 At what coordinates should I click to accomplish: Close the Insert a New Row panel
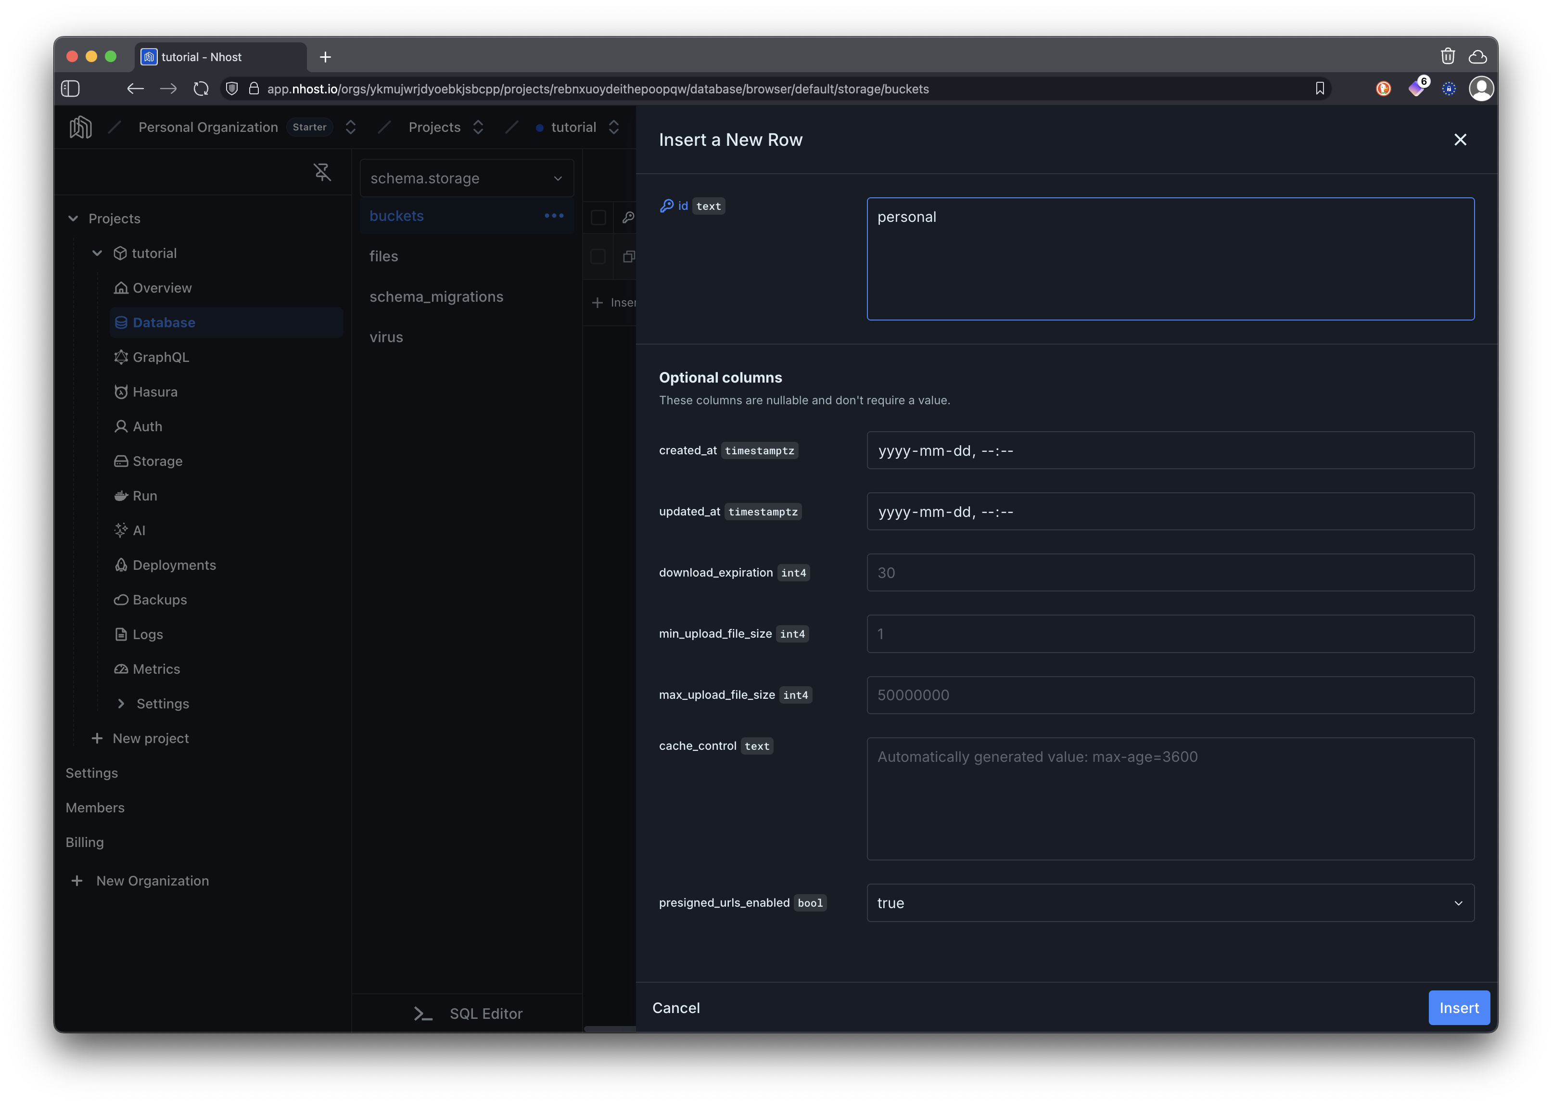[1460, 140]
